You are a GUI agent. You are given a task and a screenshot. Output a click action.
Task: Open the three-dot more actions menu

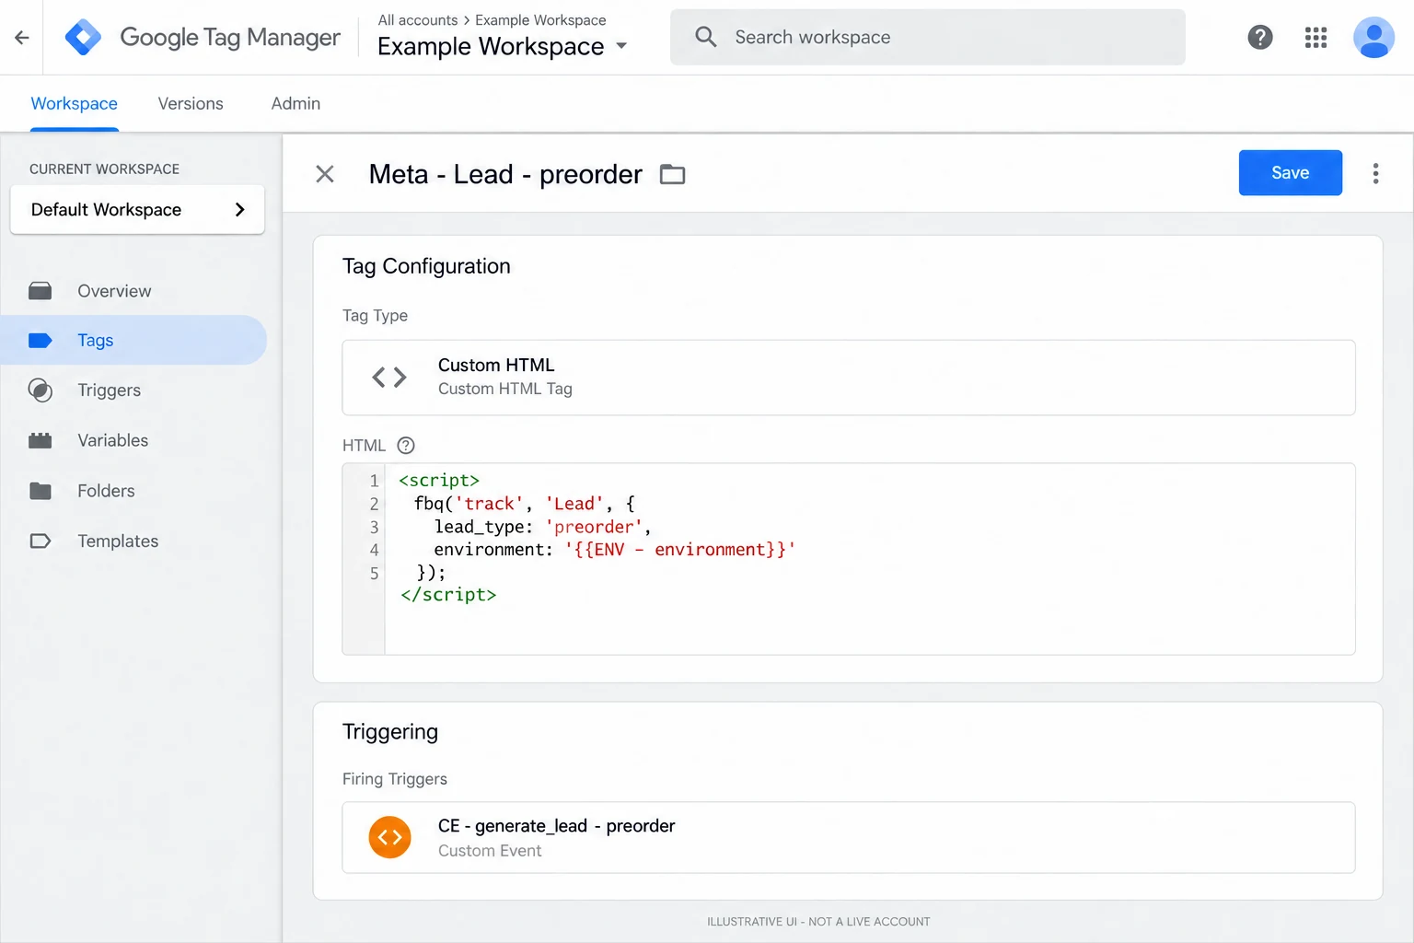[x=1375, y=173]
